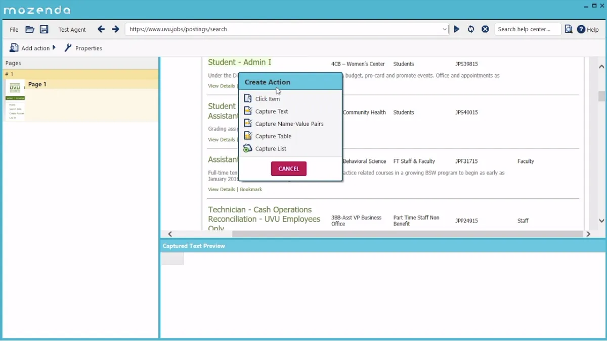This screenshot has width=607, height=341.
Task: Open Help via the question mark icon
Action: 581,29
